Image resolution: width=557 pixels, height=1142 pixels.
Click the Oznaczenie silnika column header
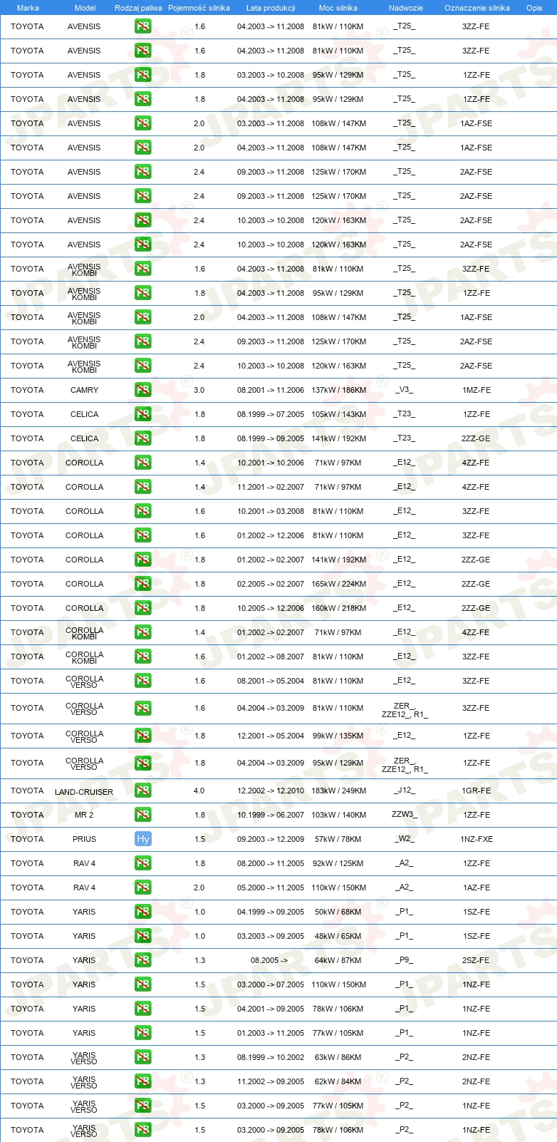point(477,8)
